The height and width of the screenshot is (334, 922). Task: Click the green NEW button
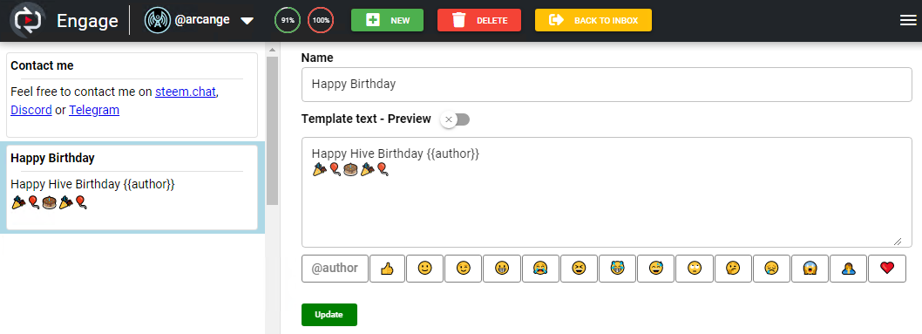click(x=387, y=21)
